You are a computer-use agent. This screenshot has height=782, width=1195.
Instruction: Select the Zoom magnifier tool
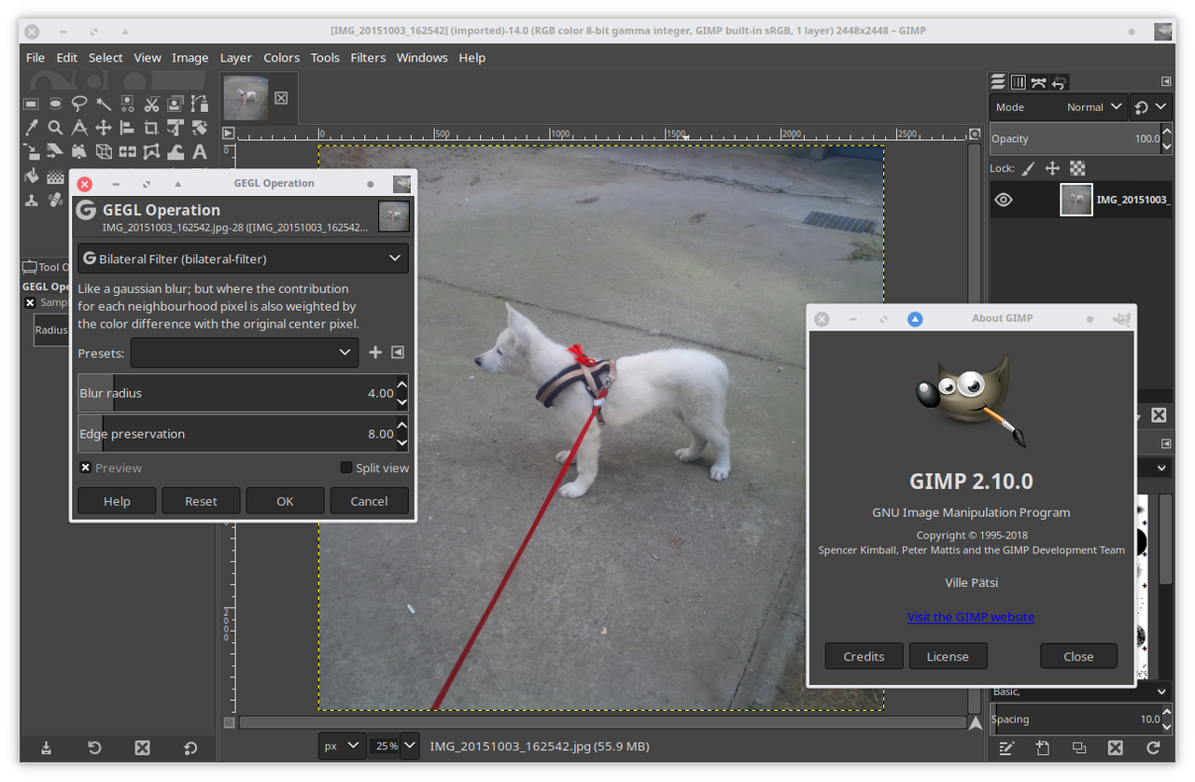tap(56, 128)
